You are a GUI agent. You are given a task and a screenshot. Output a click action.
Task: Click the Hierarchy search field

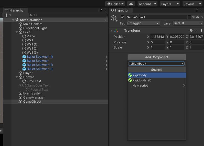tap(68, 15)
